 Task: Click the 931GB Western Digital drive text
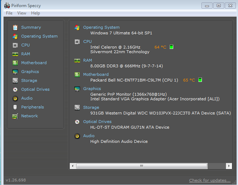point(160,113)
